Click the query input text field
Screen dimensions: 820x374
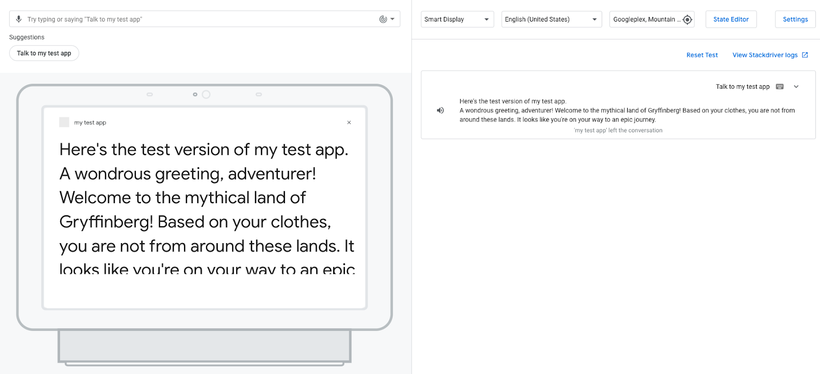(200, 19)
